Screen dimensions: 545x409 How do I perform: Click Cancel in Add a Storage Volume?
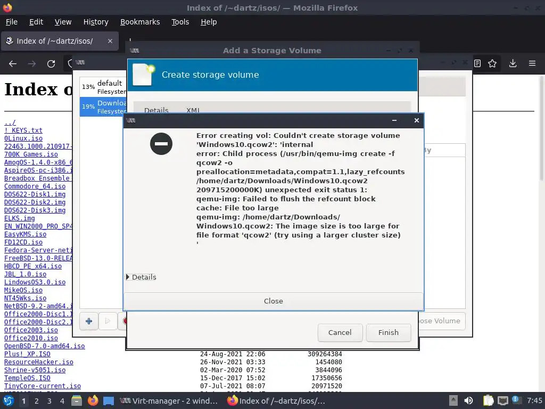coord(340,332)
